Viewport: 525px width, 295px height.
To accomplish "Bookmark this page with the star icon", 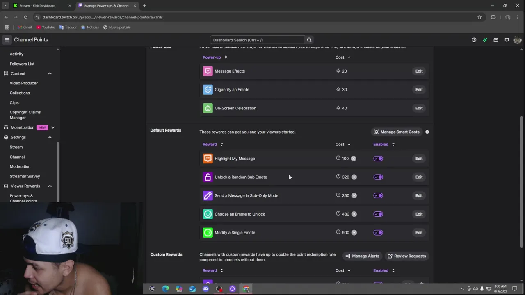I will coord(479,17).
